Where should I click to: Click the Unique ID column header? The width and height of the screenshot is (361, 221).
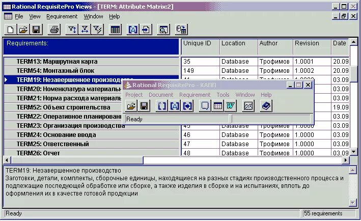coord(200,47)
